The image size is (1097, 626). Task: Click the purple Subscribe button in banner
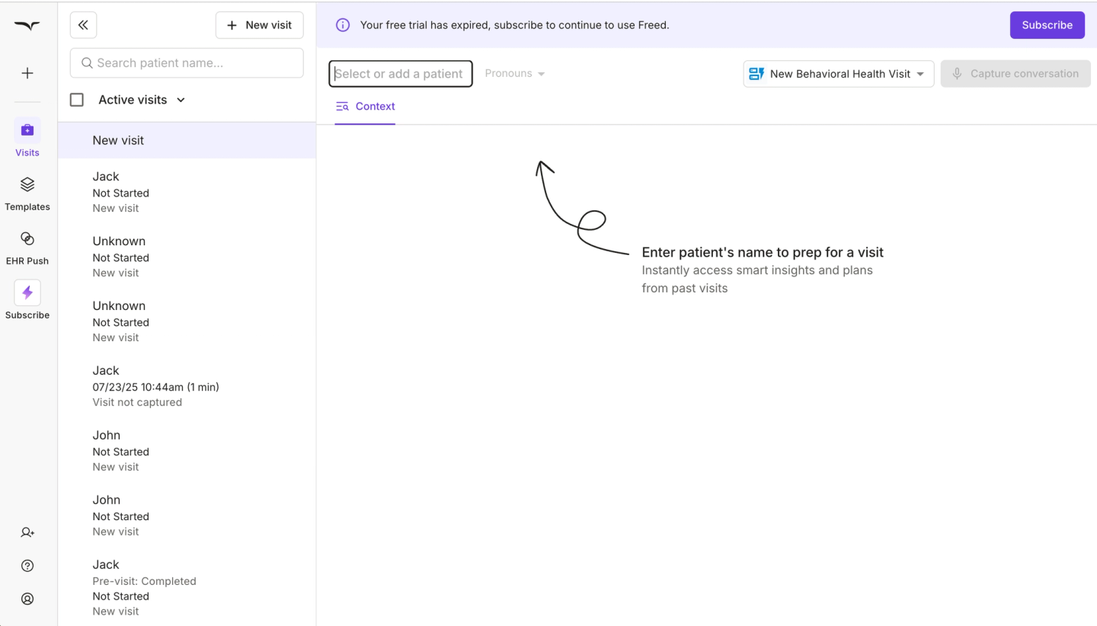click(1047, 25)
